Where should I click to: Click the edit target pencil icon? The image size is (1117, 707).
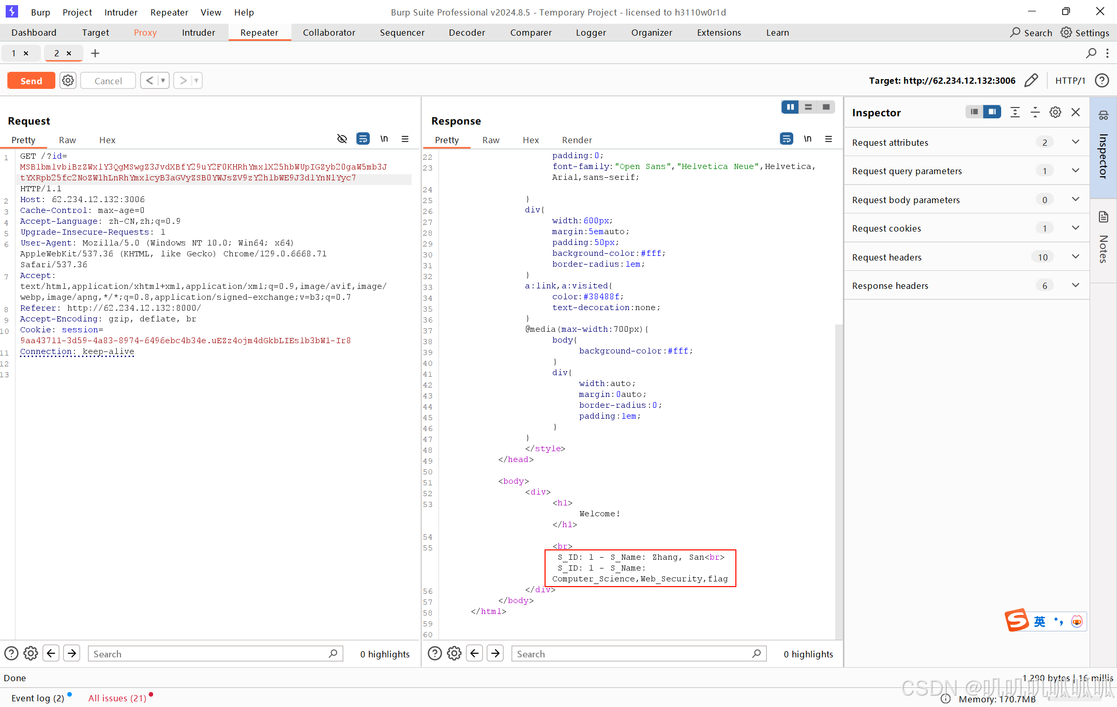(x=1031, y=81)
